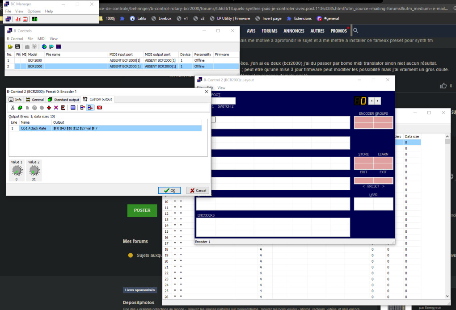
Task: Click the red E edit-line icon
Action: [63, 108]
